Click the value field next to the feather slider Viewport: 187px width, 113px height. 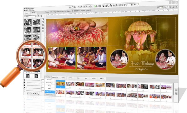43,89
